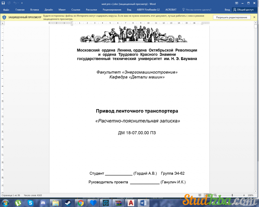Open the Undo history dropdown arrow
Viewport: 259px width, 207px height.
[18, 3]
